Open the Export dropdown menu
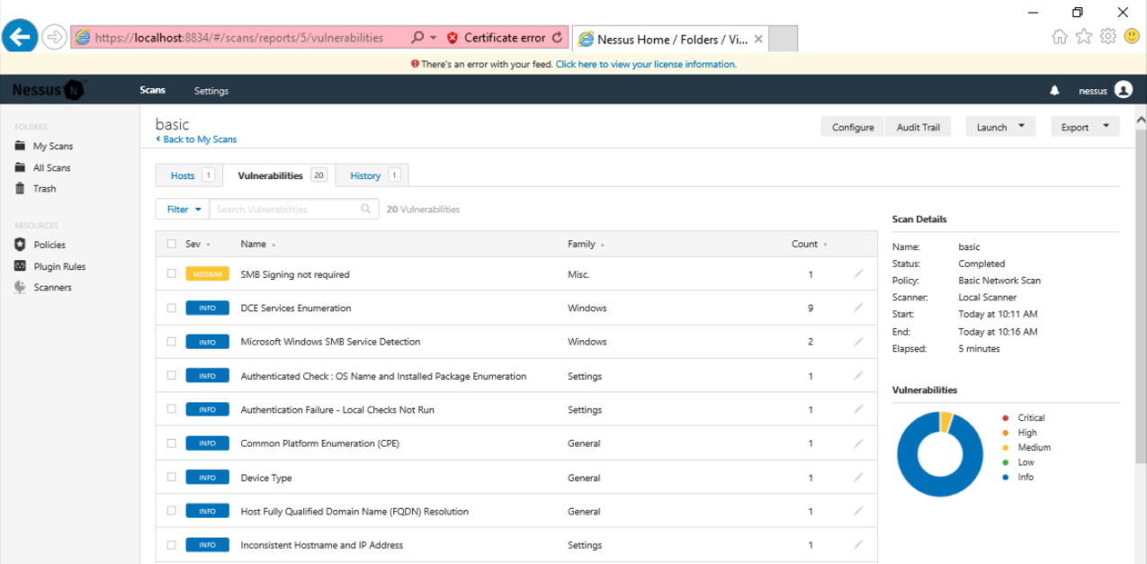 point(1084,127)
